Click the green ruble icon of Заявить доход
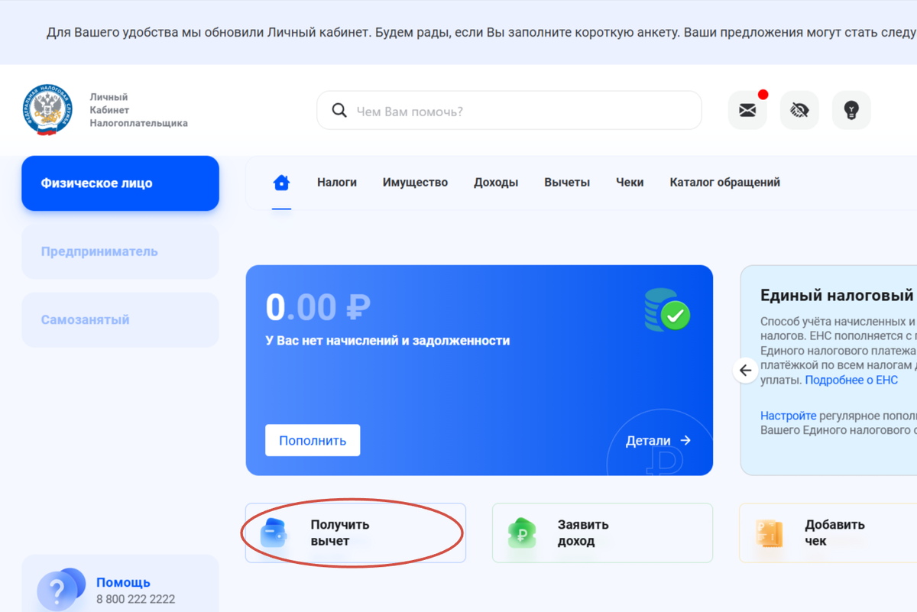Screen dimensions: 917x612 click(523, 533)
